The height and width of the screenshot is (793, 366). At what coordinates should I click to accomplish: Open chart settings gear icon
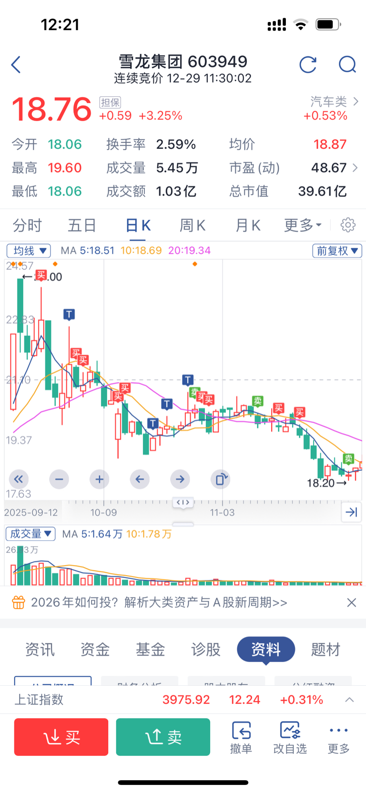pos(348,225)
